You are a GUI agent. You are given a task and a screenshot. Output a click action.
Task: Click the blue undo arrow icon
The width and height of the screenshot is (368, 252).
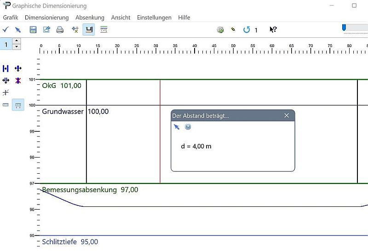pyautogui.click(x=247, y=29)
